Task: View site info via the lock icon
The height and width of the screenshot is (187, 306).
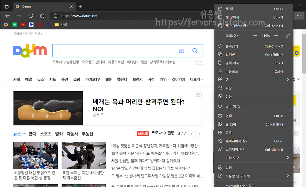Action: [55, 16]
